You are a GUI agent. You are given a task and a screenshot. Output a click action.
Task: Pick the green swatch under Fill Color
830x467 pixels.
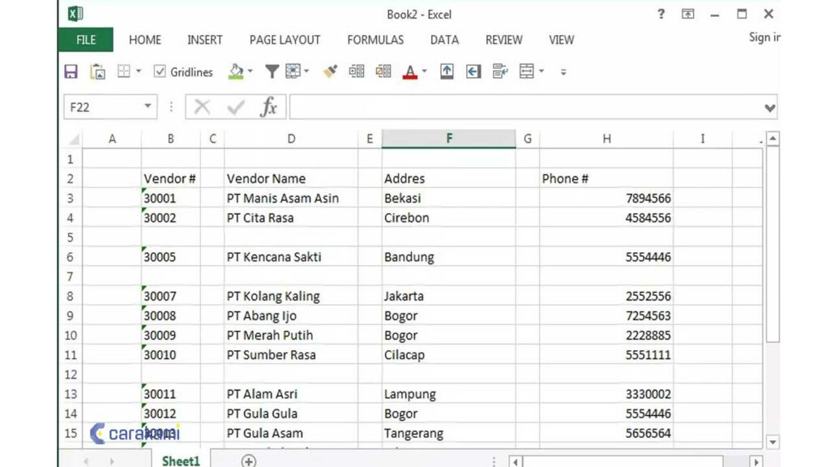[237, 78]
